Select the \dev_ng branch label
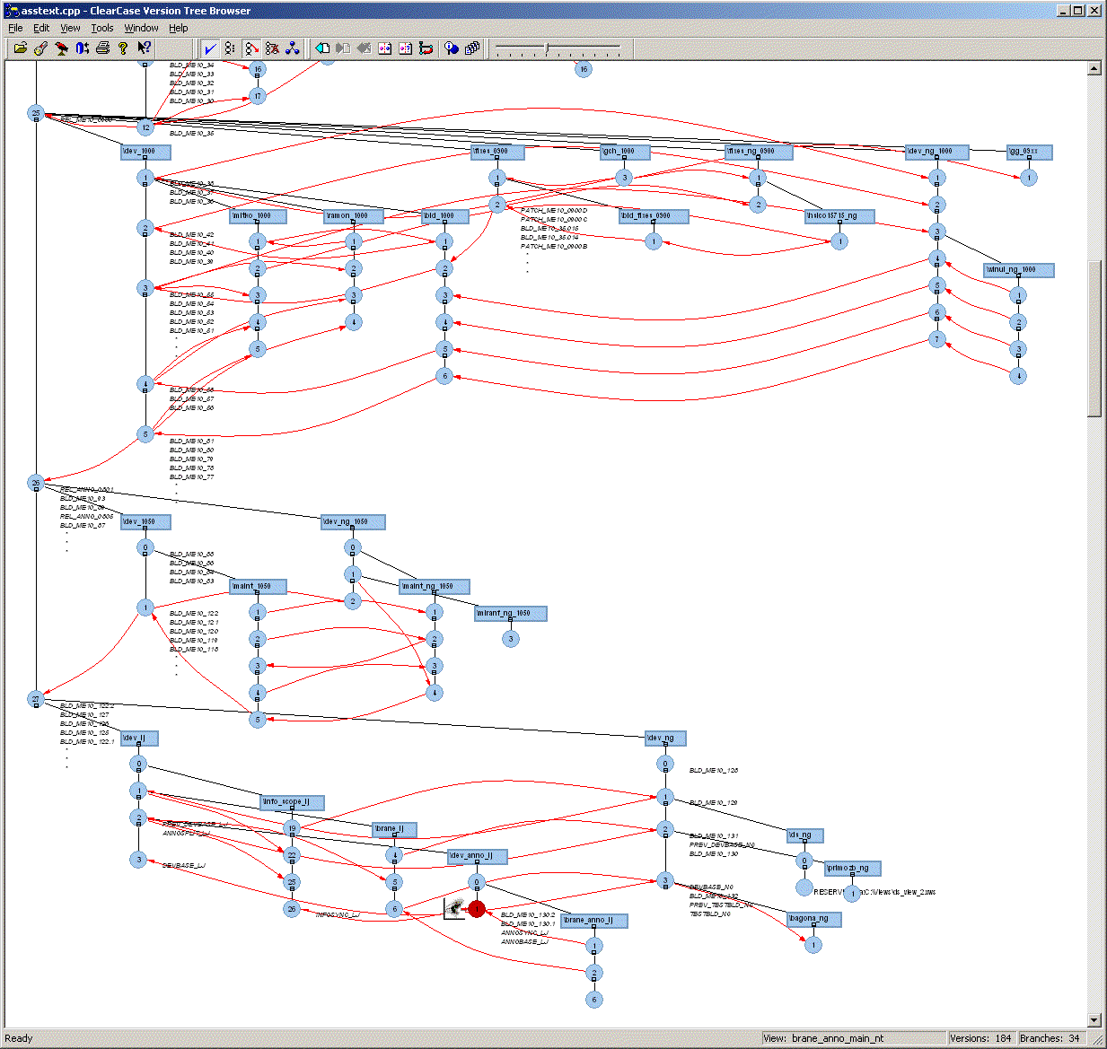This screenshot has height=1049, width=1107. pos(665,739)
